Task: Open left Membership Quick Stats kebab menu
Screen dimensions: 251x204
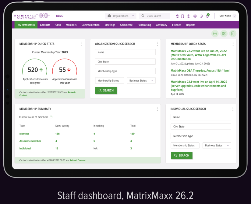Action: pyautogui.click(x=82, y=44)
